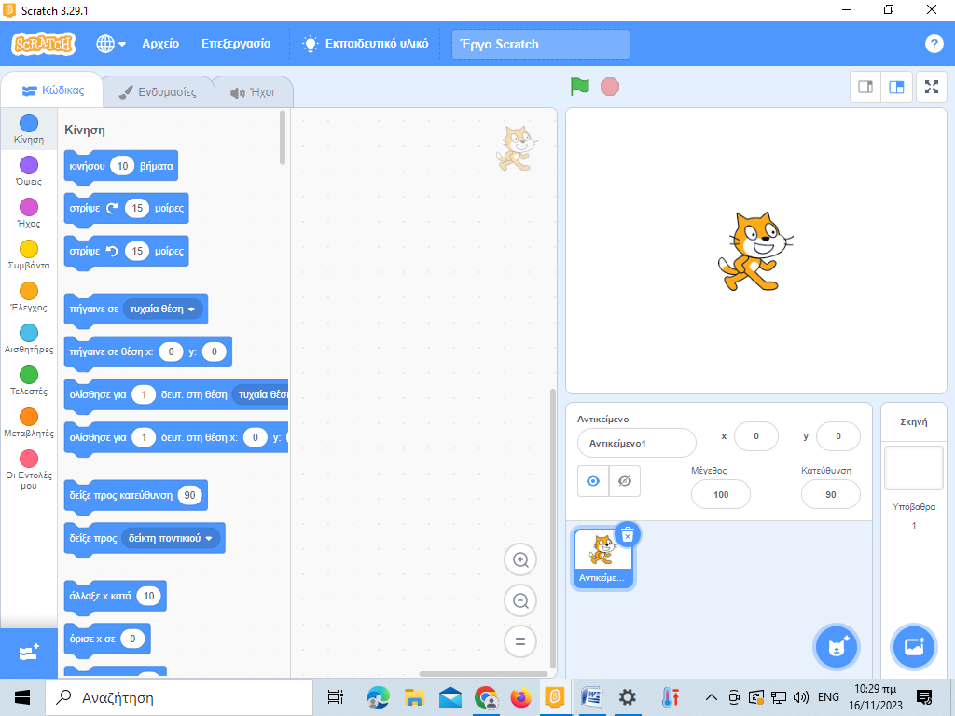Reset workspace zoom with equals button
955x716 pixels.
[x=520, y=641]
